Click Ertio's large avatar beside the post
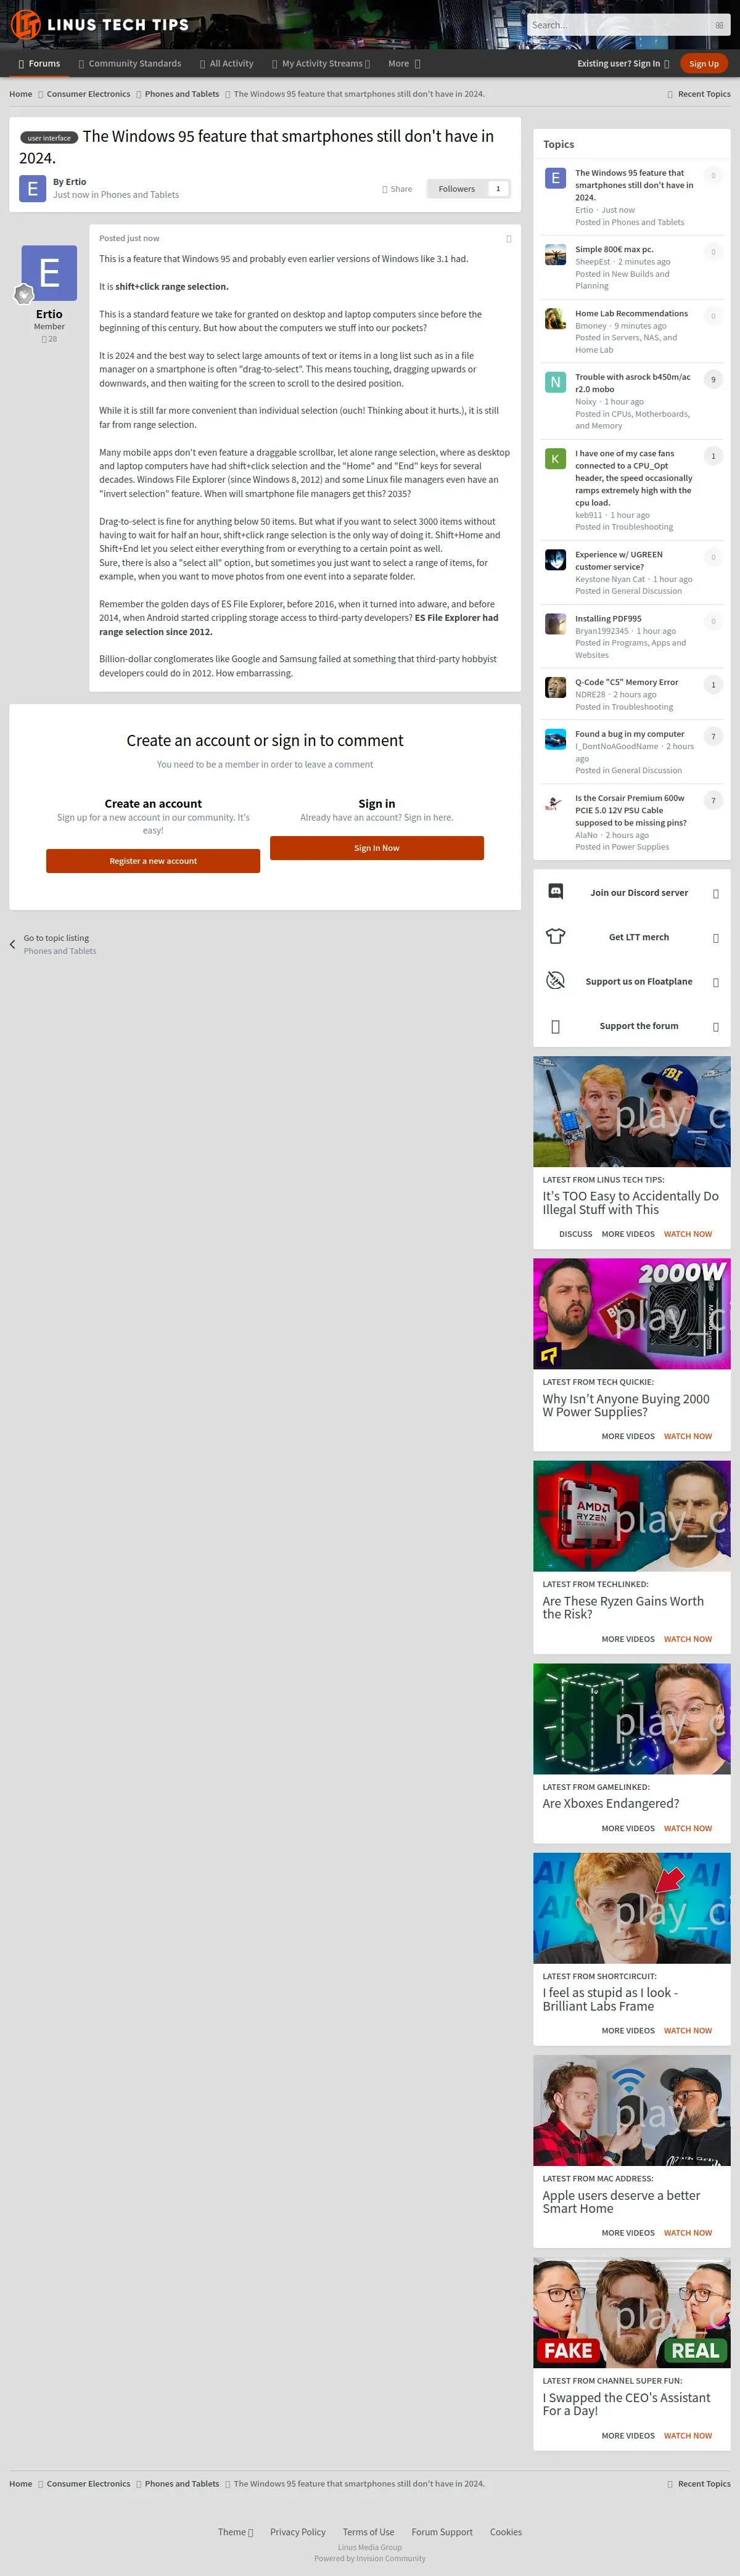 click(x=49, y=272)
